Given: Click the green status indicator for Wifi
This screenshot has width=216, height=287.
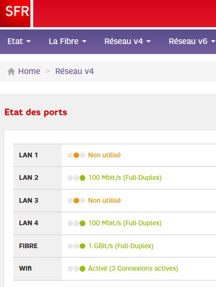Looking at the screenshot, I should tap(82, 269).
